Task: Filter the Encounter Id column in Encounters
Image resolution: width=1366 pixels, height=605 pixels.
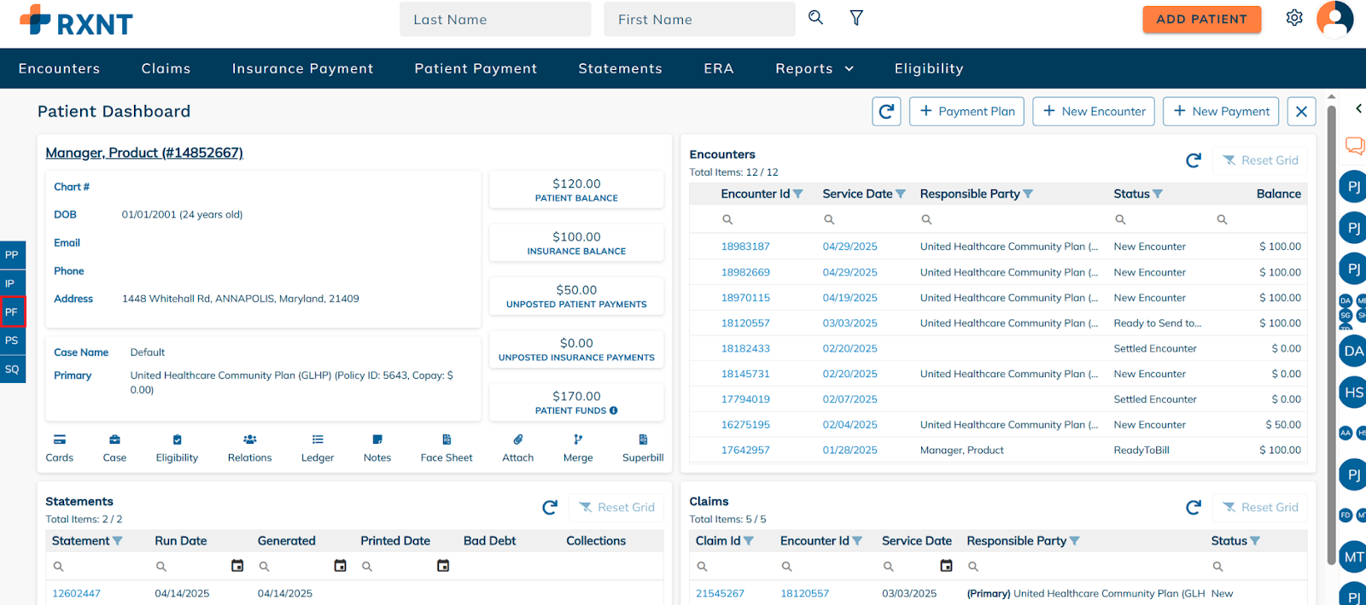Action: pyautogui.click(x=798, y=195)
